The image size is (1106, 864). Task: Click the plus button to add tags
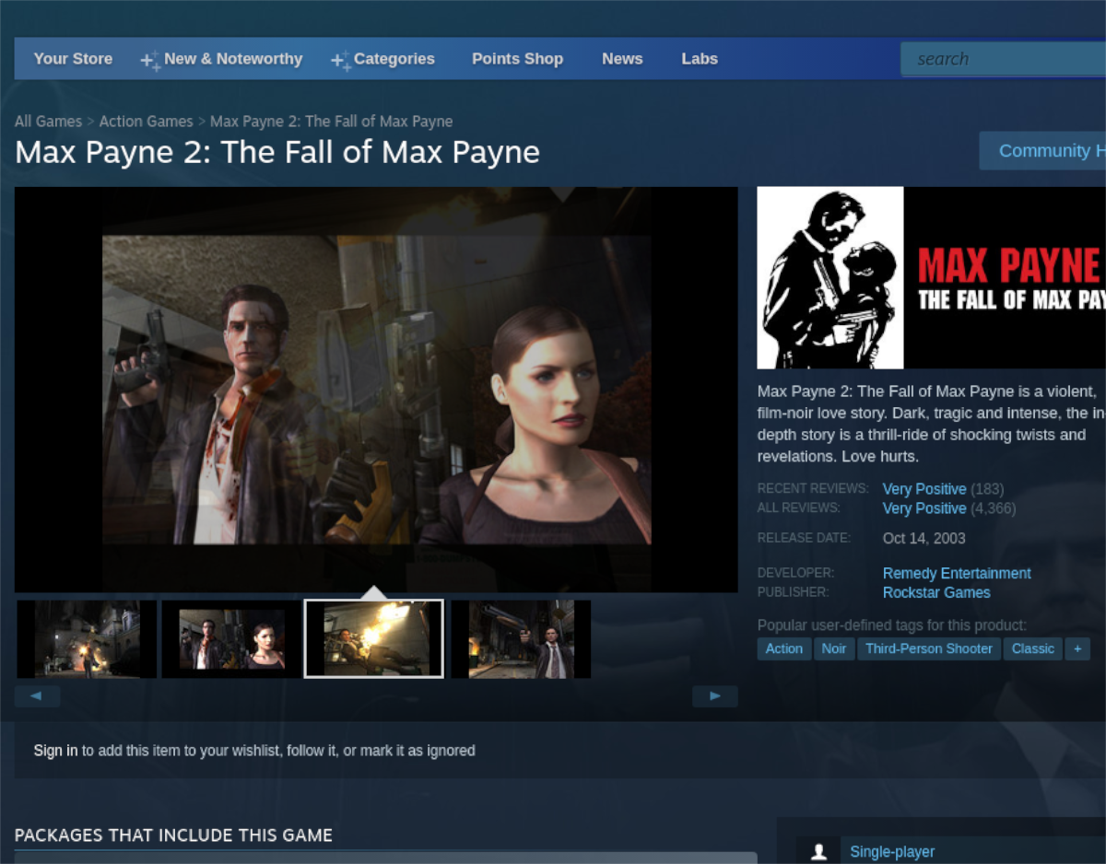point(1077,648)
